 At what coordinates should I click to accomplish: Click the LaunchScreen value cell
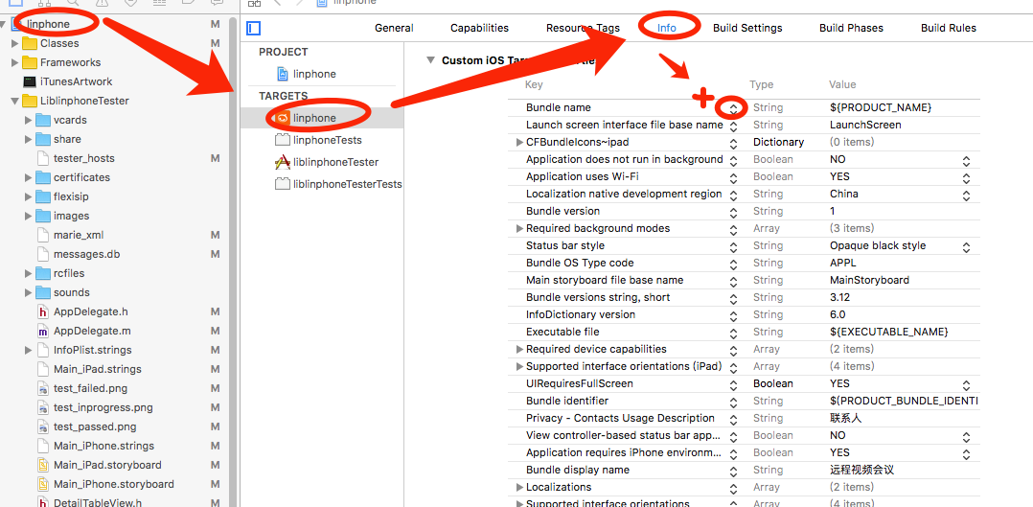(x=865, y=125)
